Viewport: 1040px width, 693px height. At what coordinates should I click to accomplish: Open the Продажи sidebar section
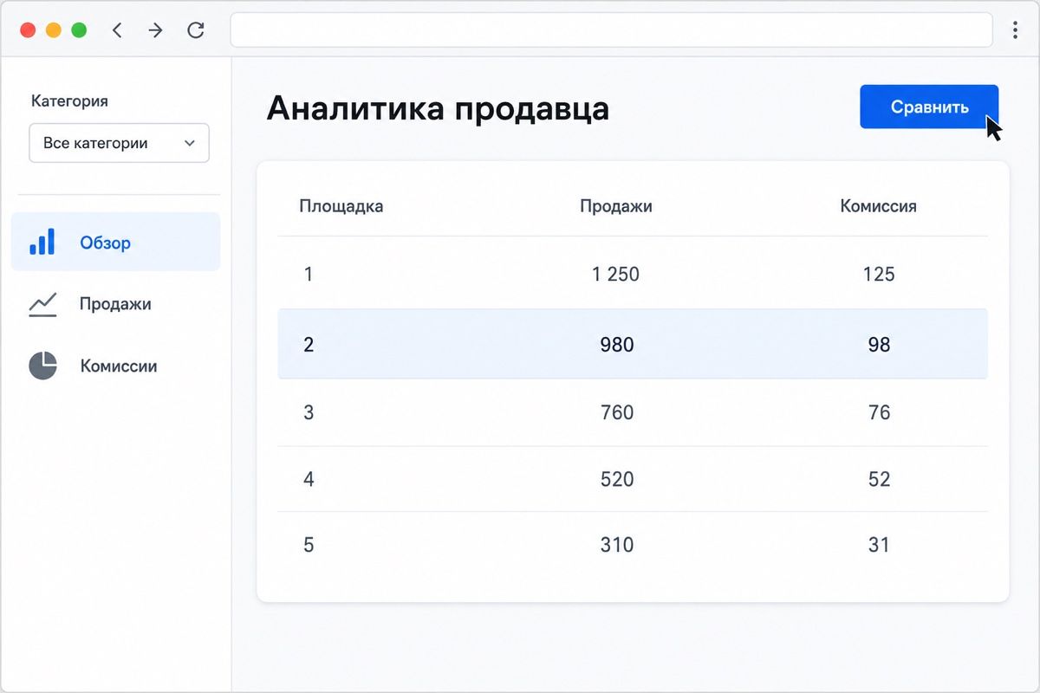point(115,304)
